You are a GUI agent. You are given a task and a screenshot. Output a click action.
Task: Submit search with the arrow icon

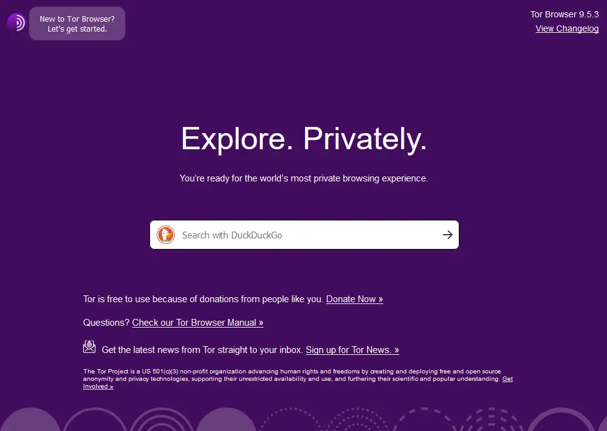pos(448,235)
